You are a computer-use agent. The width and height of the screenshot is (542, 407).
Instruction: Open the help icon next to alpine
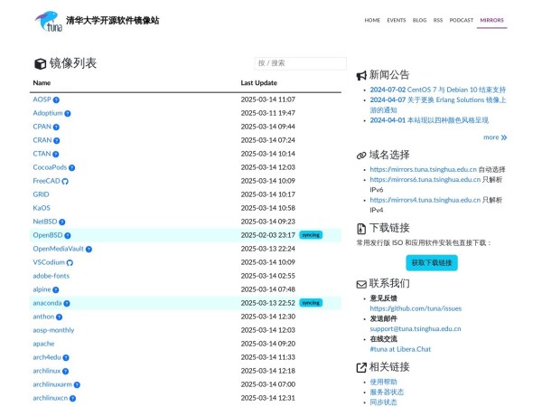coord(56,289)
